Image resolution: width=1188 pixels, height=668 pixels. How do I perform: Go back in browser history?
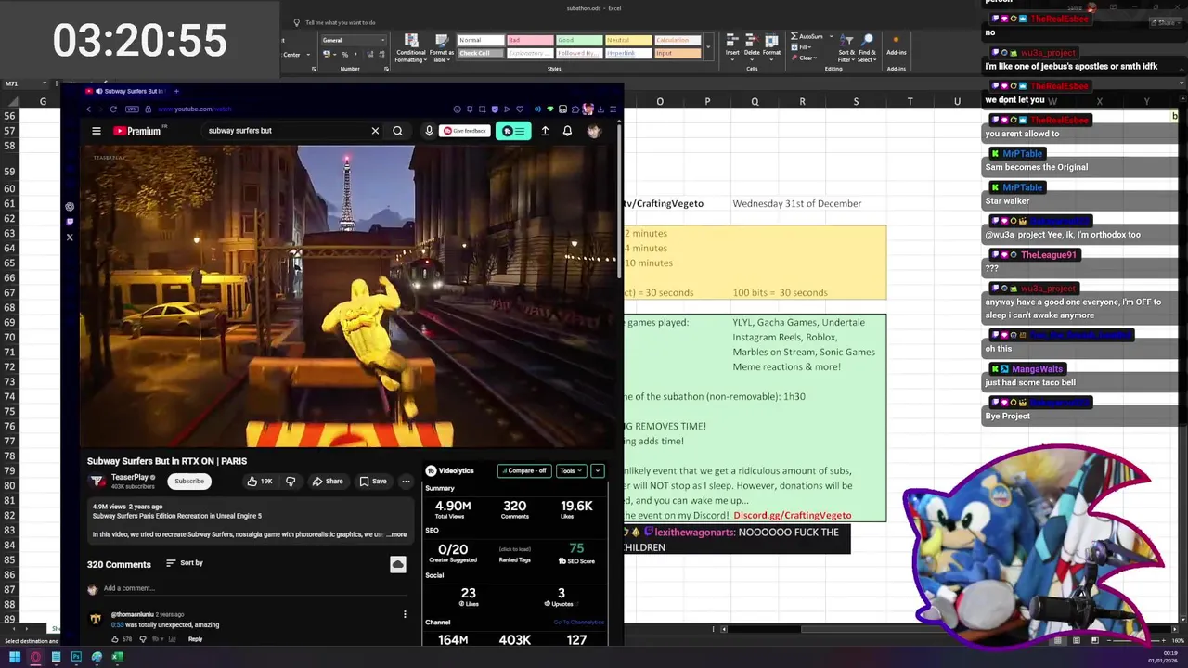[x=89, y=109]
